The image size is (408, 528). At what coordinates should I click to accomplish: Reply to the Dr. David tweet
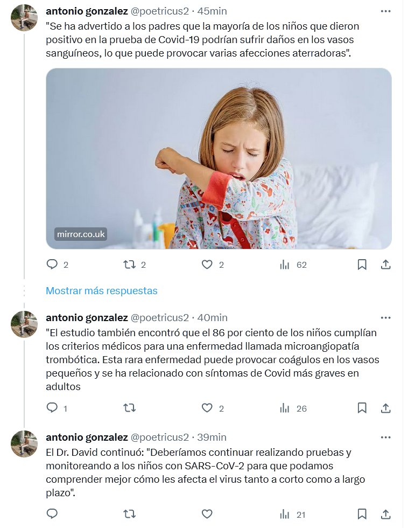[52, 514]
